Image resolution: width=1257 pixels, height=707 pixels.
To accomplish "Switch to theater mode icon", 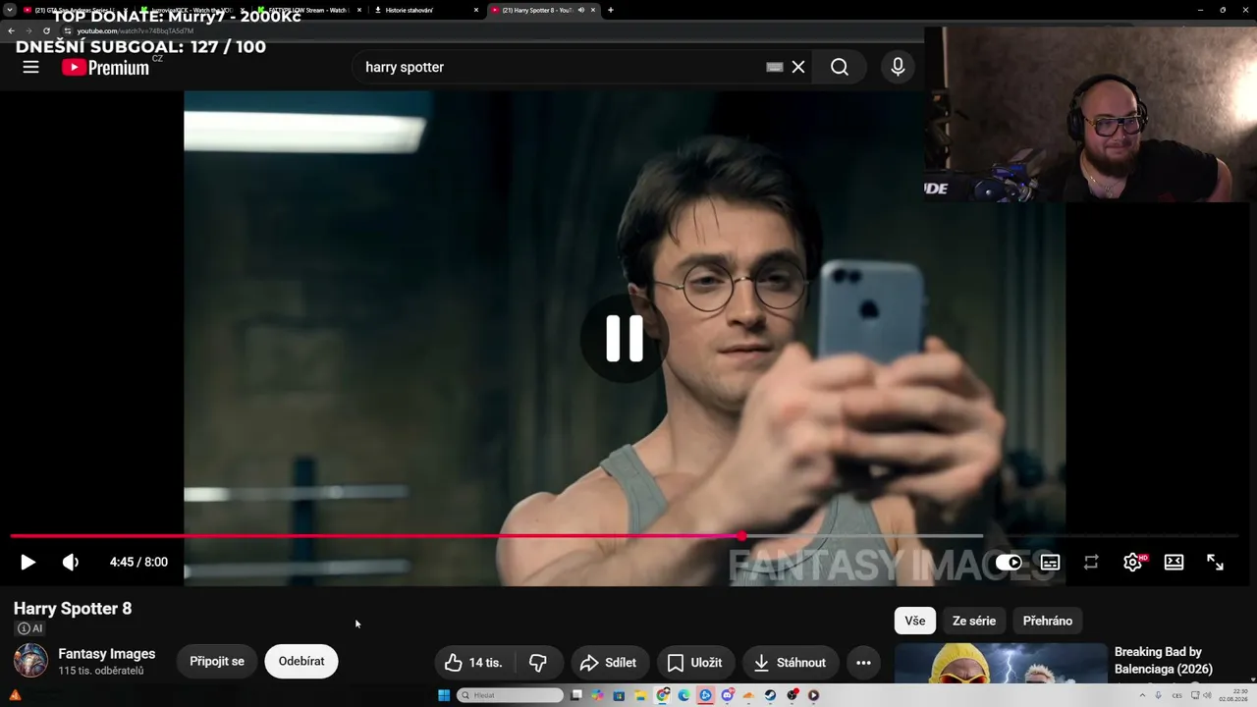I will click(1174, 562).
